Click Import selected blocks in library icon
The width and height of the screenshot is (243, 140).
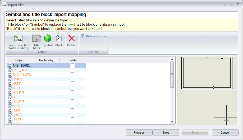18,39
